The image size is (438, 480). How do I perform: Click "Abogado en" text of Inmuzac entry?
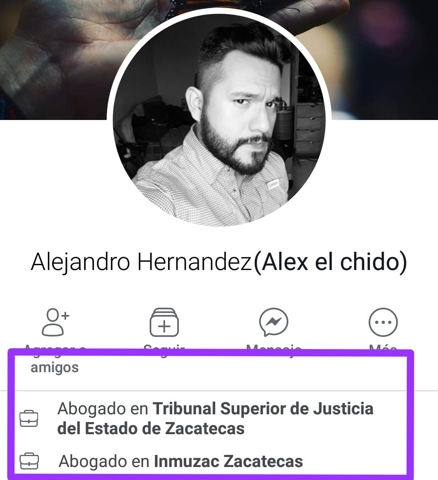tap(104, 461)
